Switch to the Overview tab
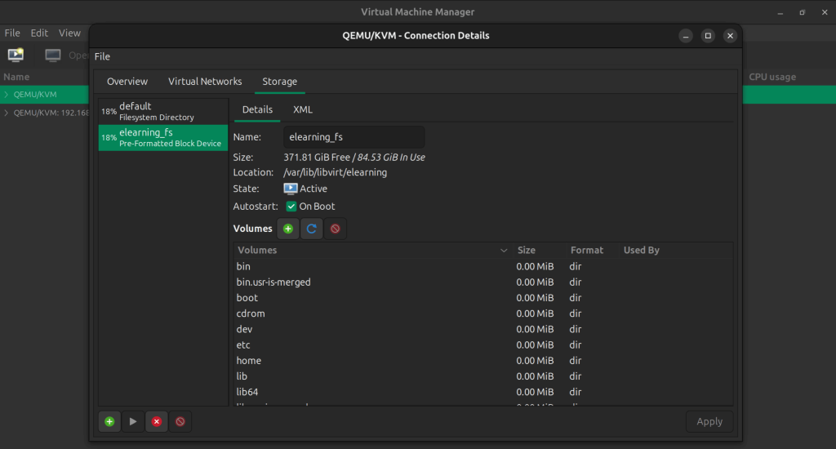Viewport: 836px width, 449px height. point(127,82)
